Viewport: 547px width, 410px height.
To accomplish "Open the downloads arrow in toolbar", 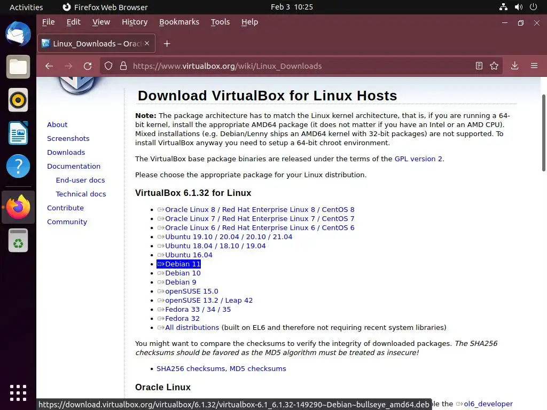I will (x=514, y=66).
